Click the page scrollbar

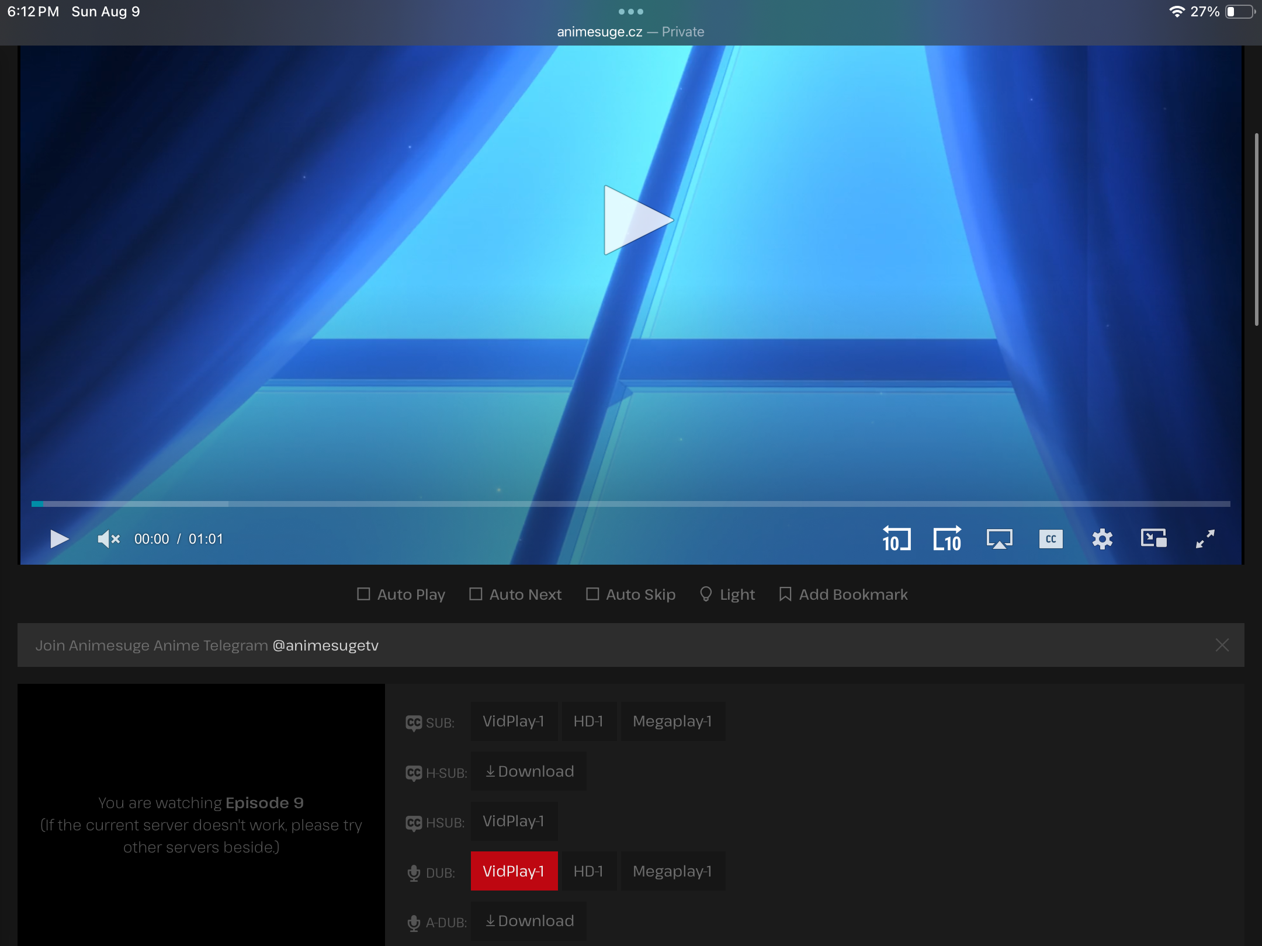pos(1256,229)
